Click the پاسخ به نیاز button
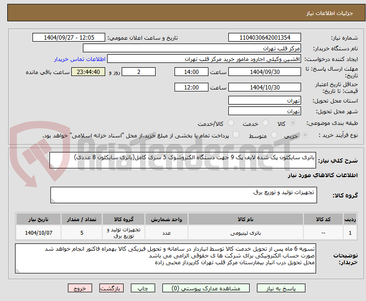Image resolution: width=366 pixels, height=301 pixels. pyautogui.click(x=281, y=288)
